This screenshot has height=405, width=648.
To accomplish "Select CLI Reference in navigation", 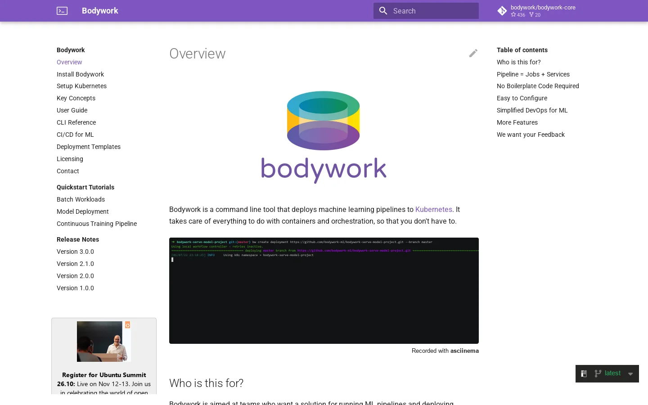I will click(x=76, y=122).
